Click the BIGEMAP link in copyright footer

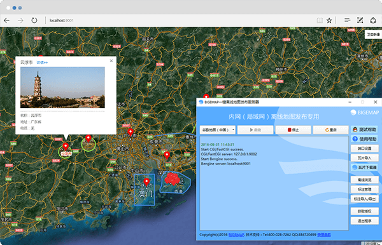tap(236, 235)
